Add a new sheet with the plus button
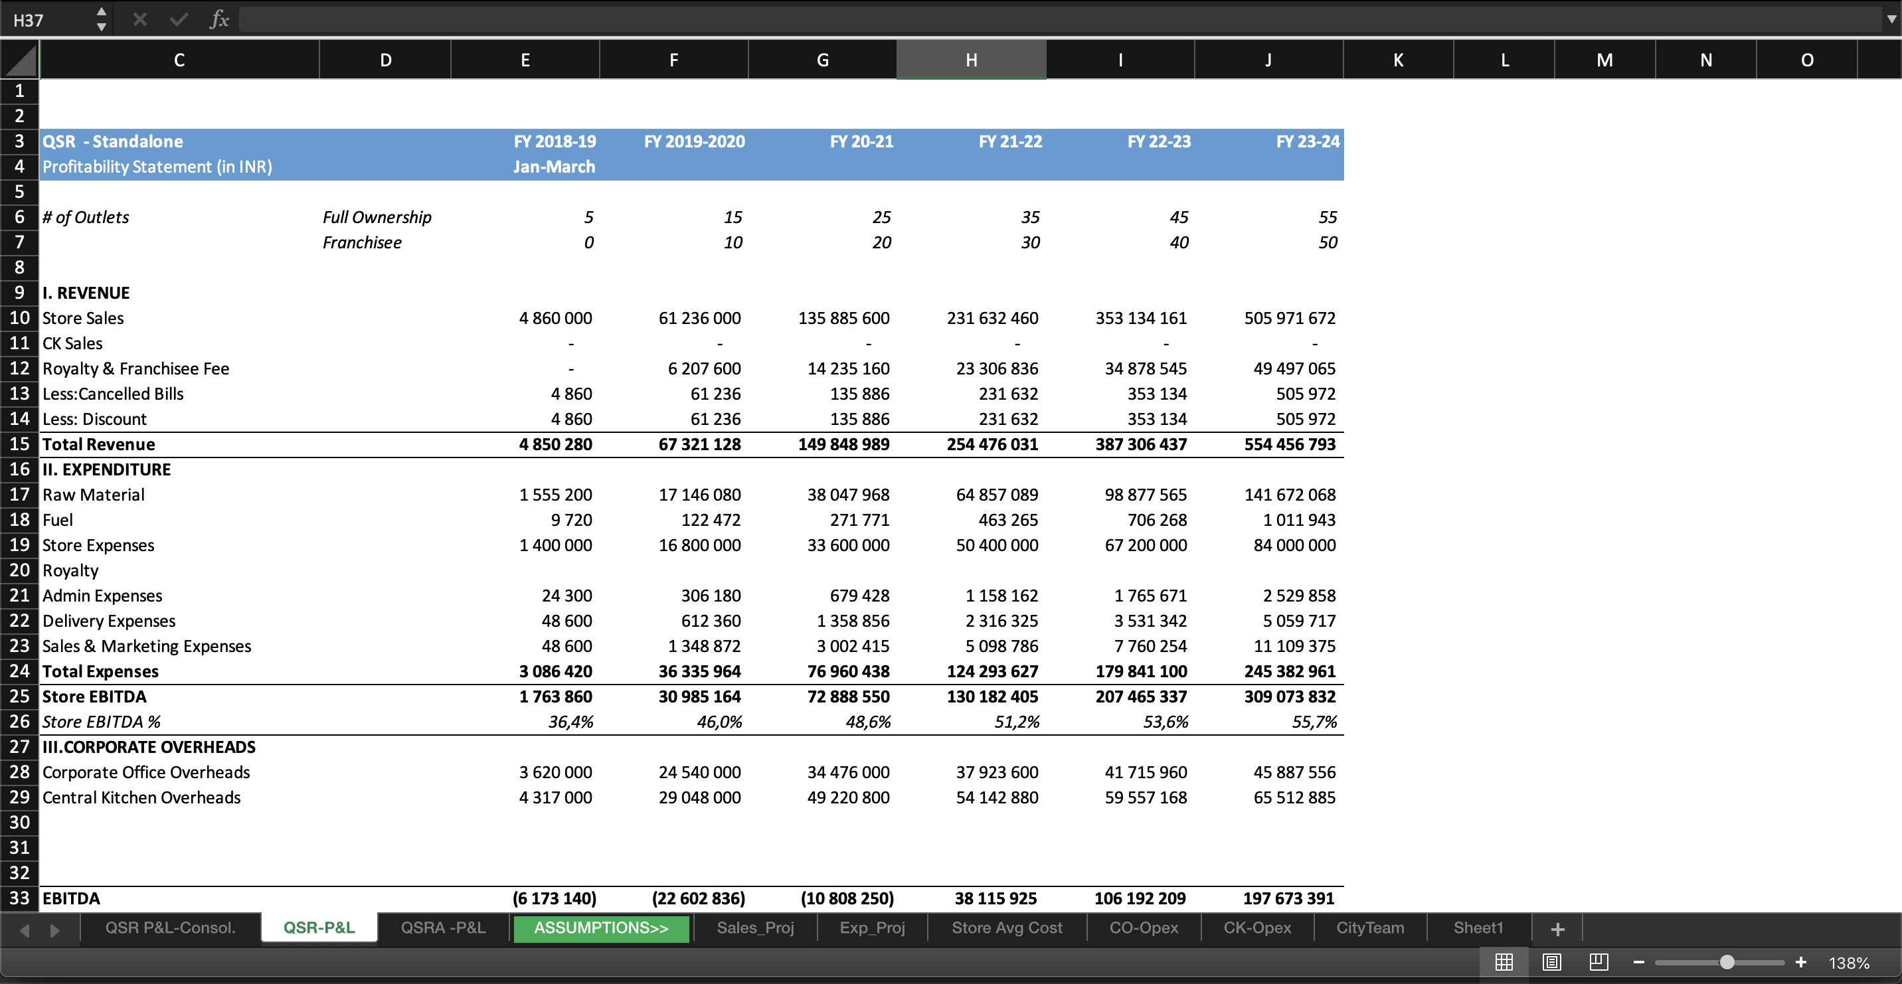The image size is (1902, 984). (1557, 929)
